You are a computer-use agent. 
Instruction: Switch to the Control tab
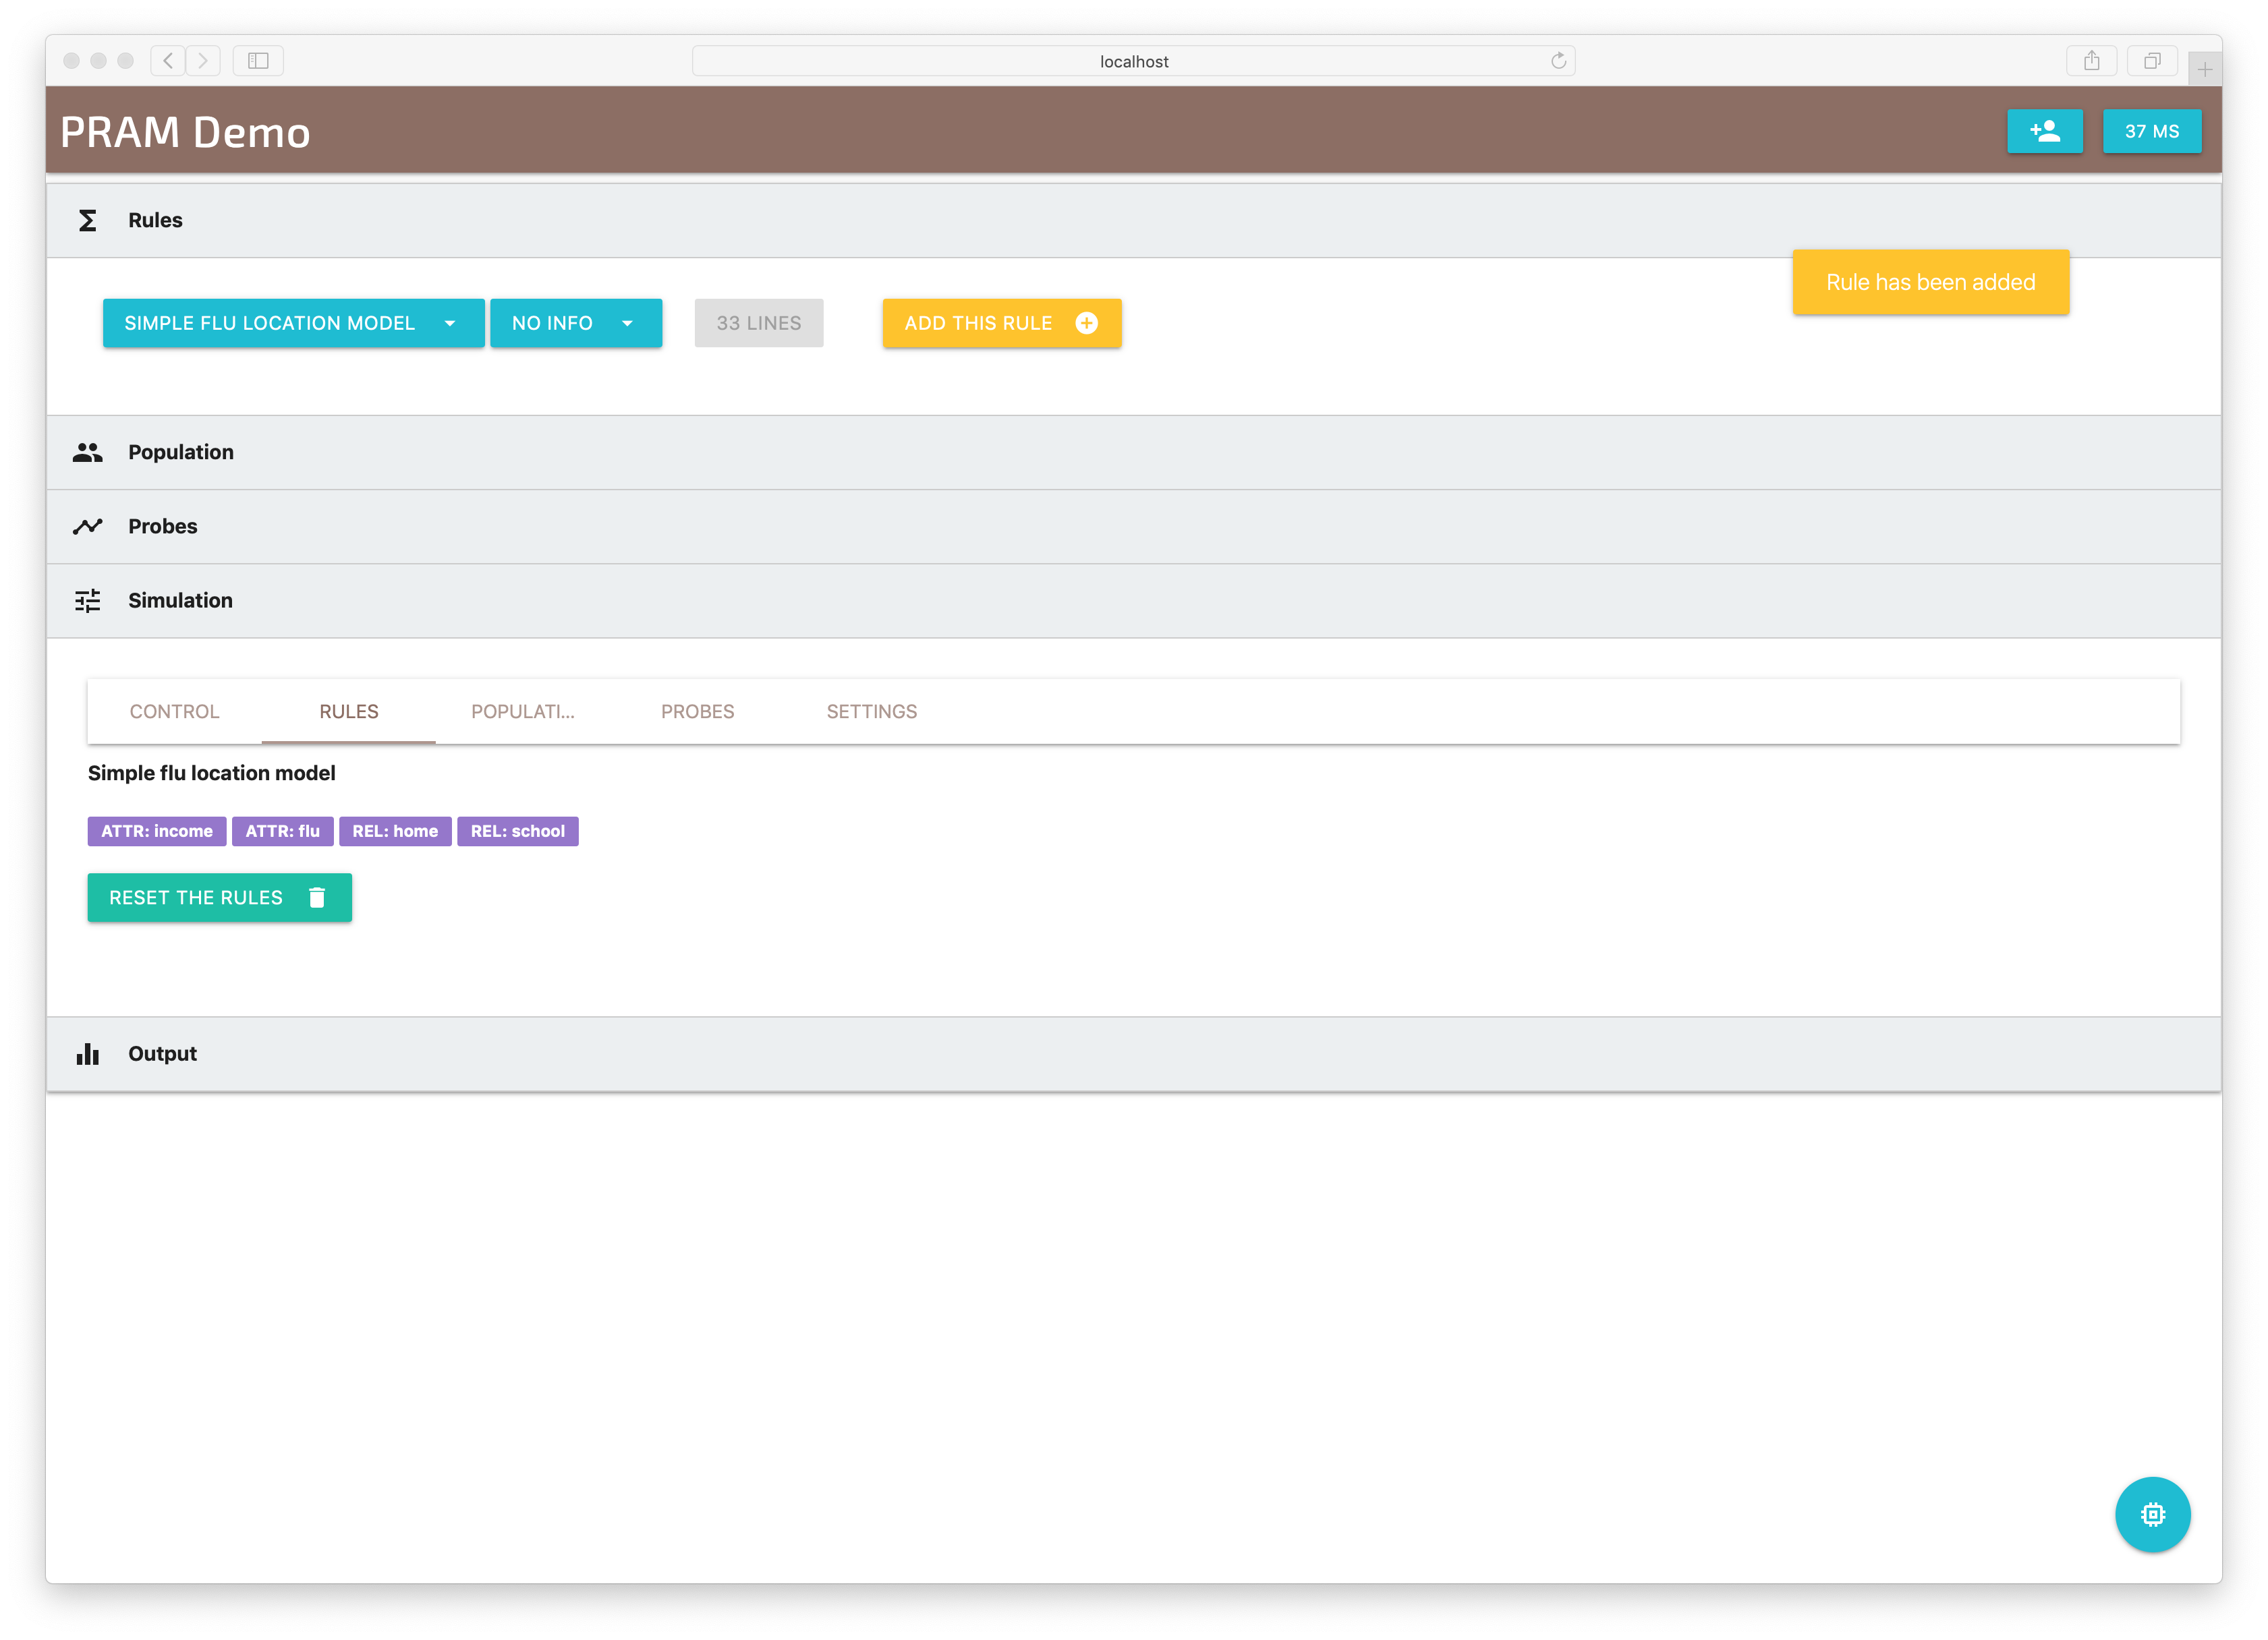tap(174, 711)
